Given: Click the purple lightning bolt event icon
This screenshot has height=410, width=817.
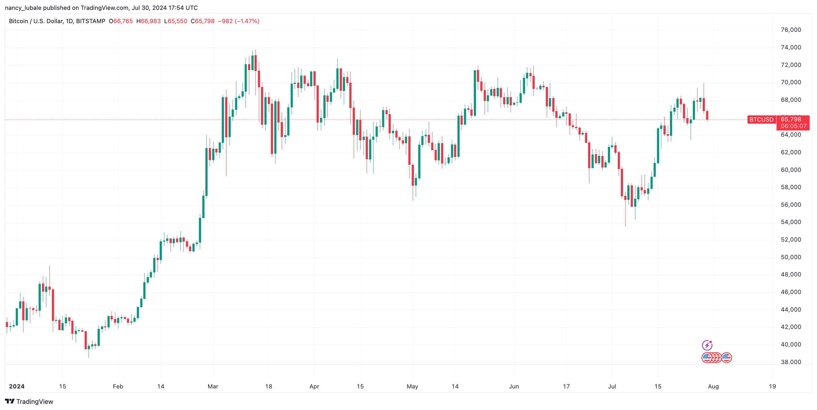Looking at the screenshot, I should click(x=707, y=345).
